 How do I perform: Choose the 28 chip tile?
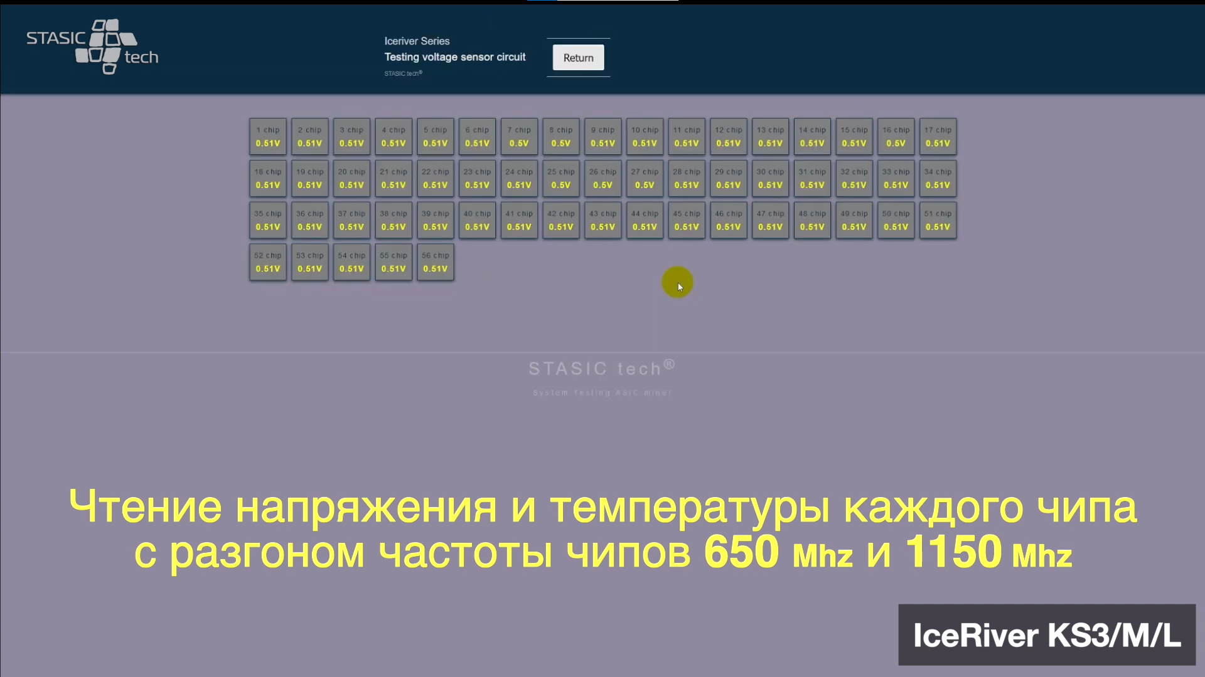point(687,179)
